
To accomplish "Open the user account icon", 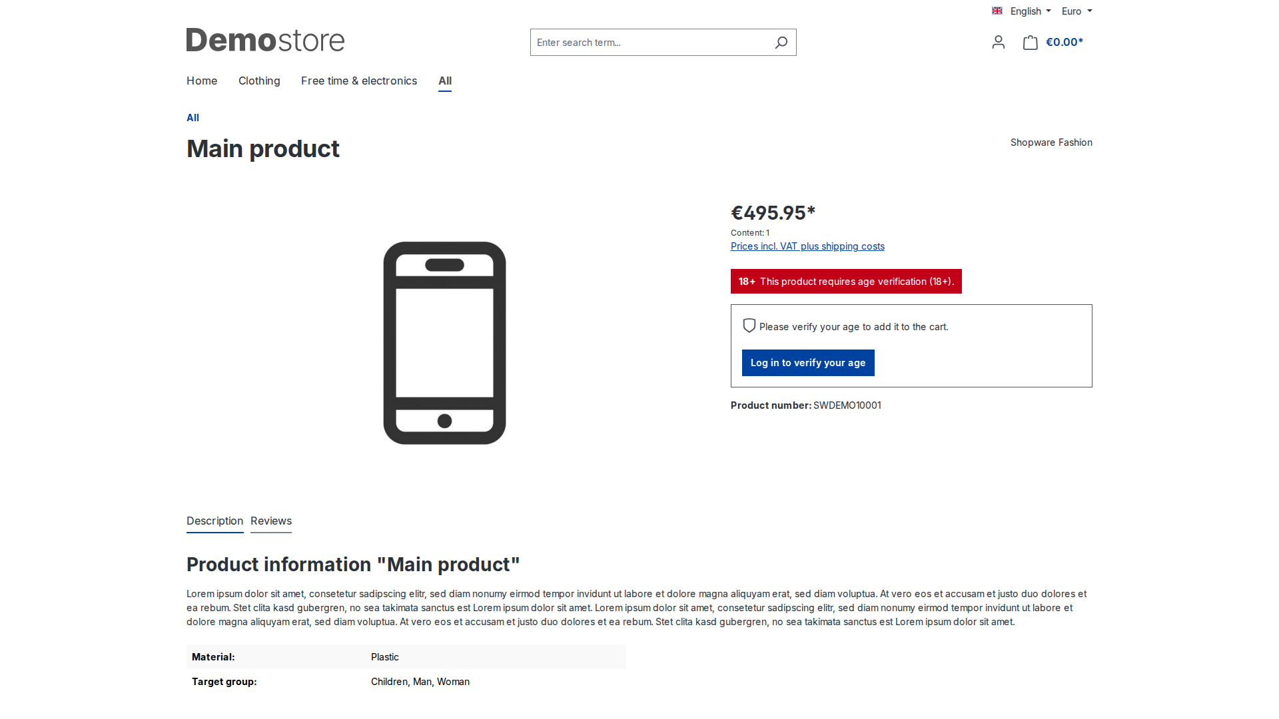I will tap(998, 43).
